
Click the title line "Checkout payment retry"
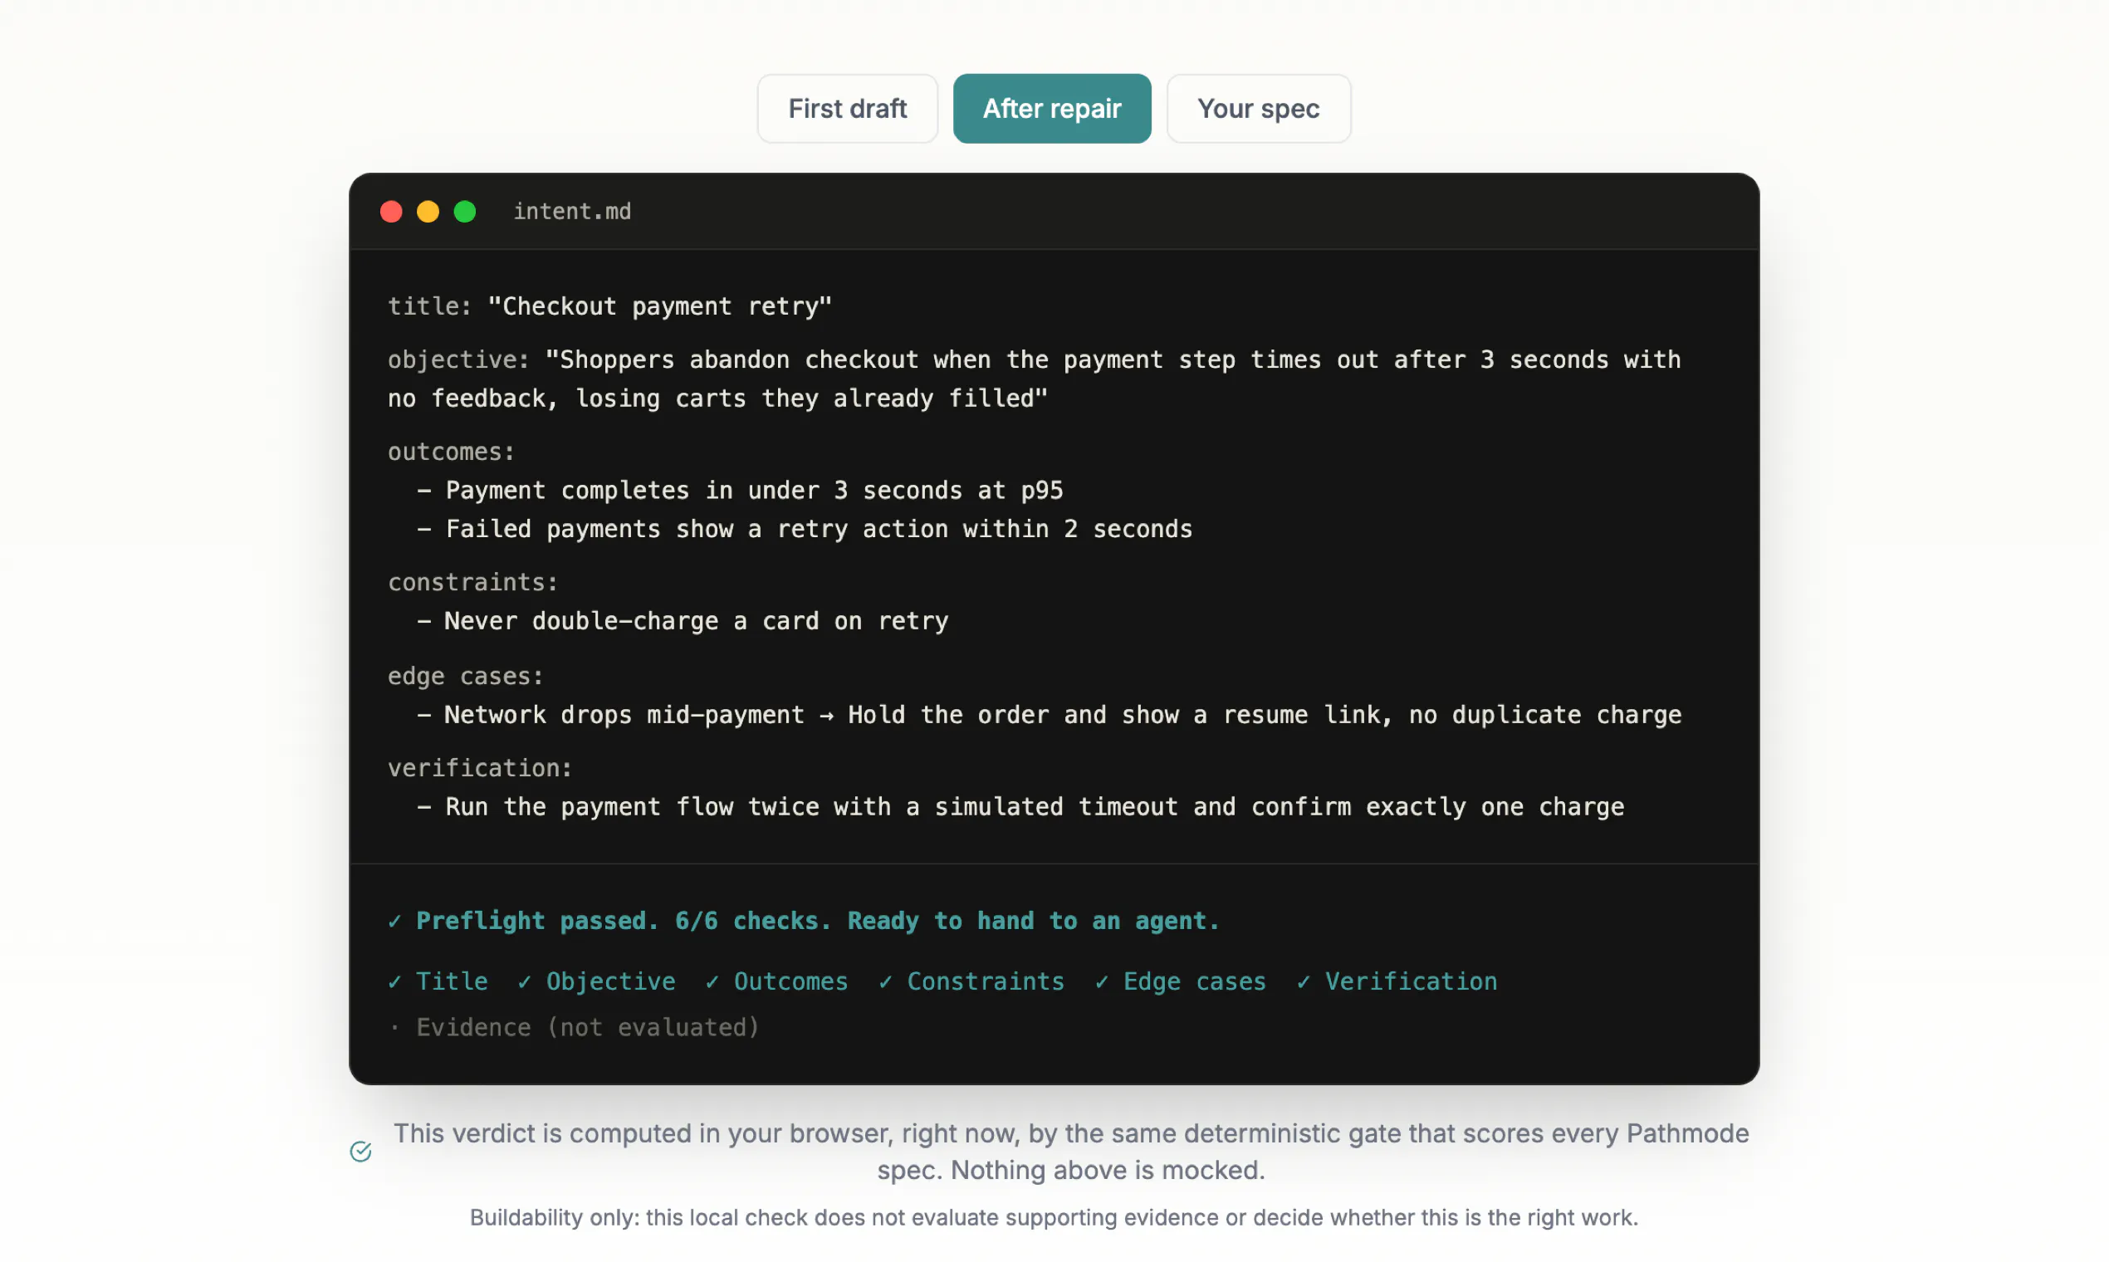(x=609, y=306)
